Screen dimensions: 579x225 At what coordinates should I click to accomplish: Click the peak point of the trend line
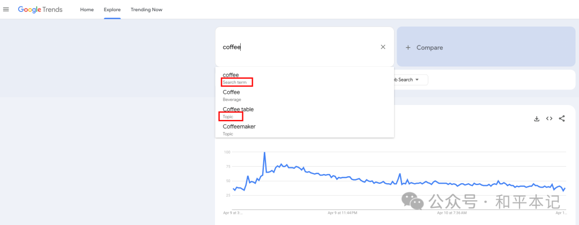pos(264,152)
